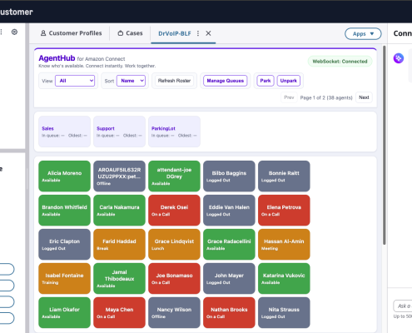Click the Ask a question input field

pos(403,306)
